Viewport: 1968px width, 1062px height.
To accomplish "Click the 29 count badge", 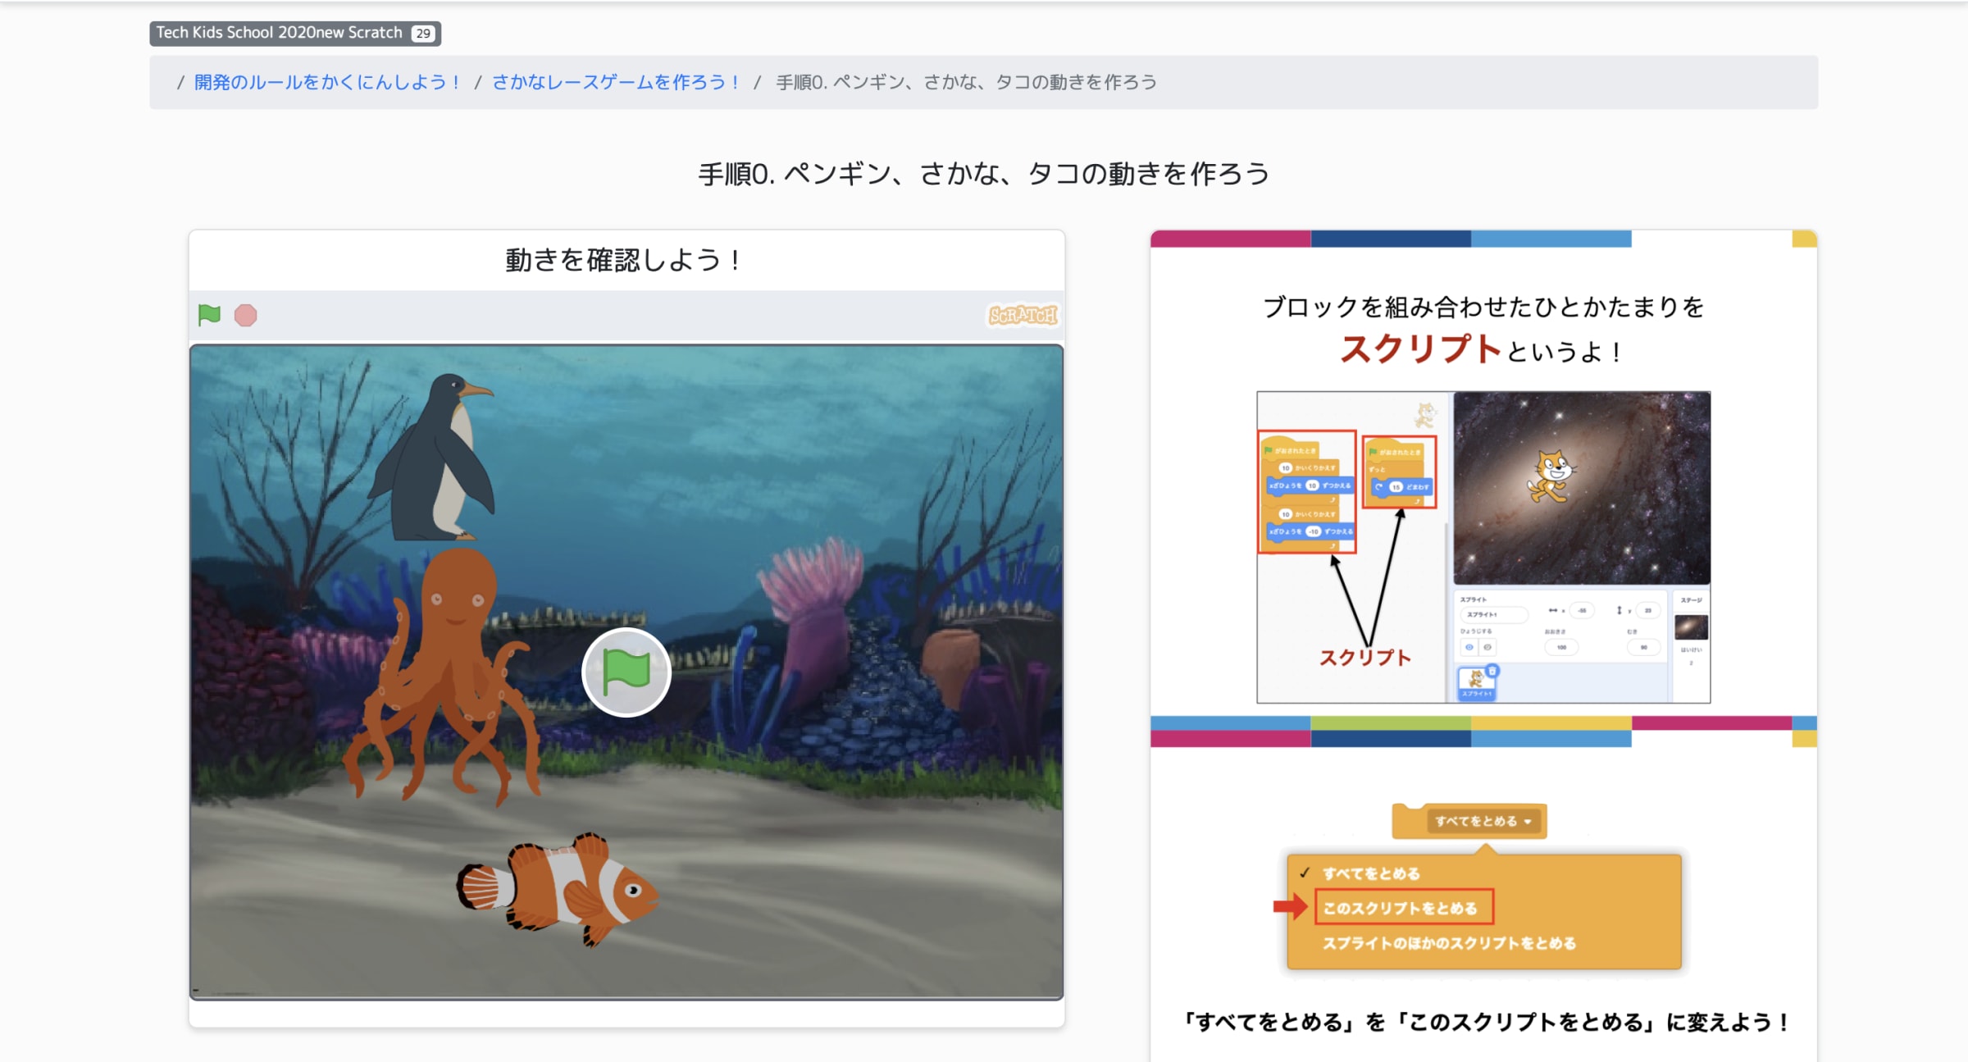I will [x=423, y=34].
